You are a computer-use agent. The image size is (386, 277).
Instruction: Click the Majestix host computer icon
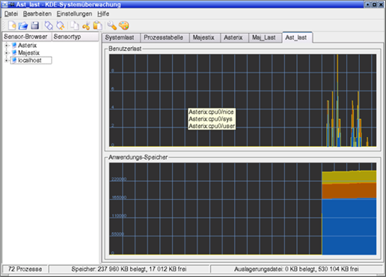pyautogui.click(x=14, y=53)
